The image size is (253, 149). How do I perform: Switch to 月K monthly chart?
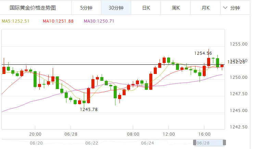pyautogui.click(x=205, y=8)
